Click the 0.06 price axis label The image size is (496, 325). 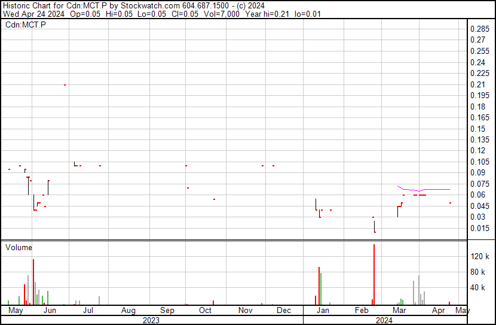pyautogui.click(x=477, y=195)
